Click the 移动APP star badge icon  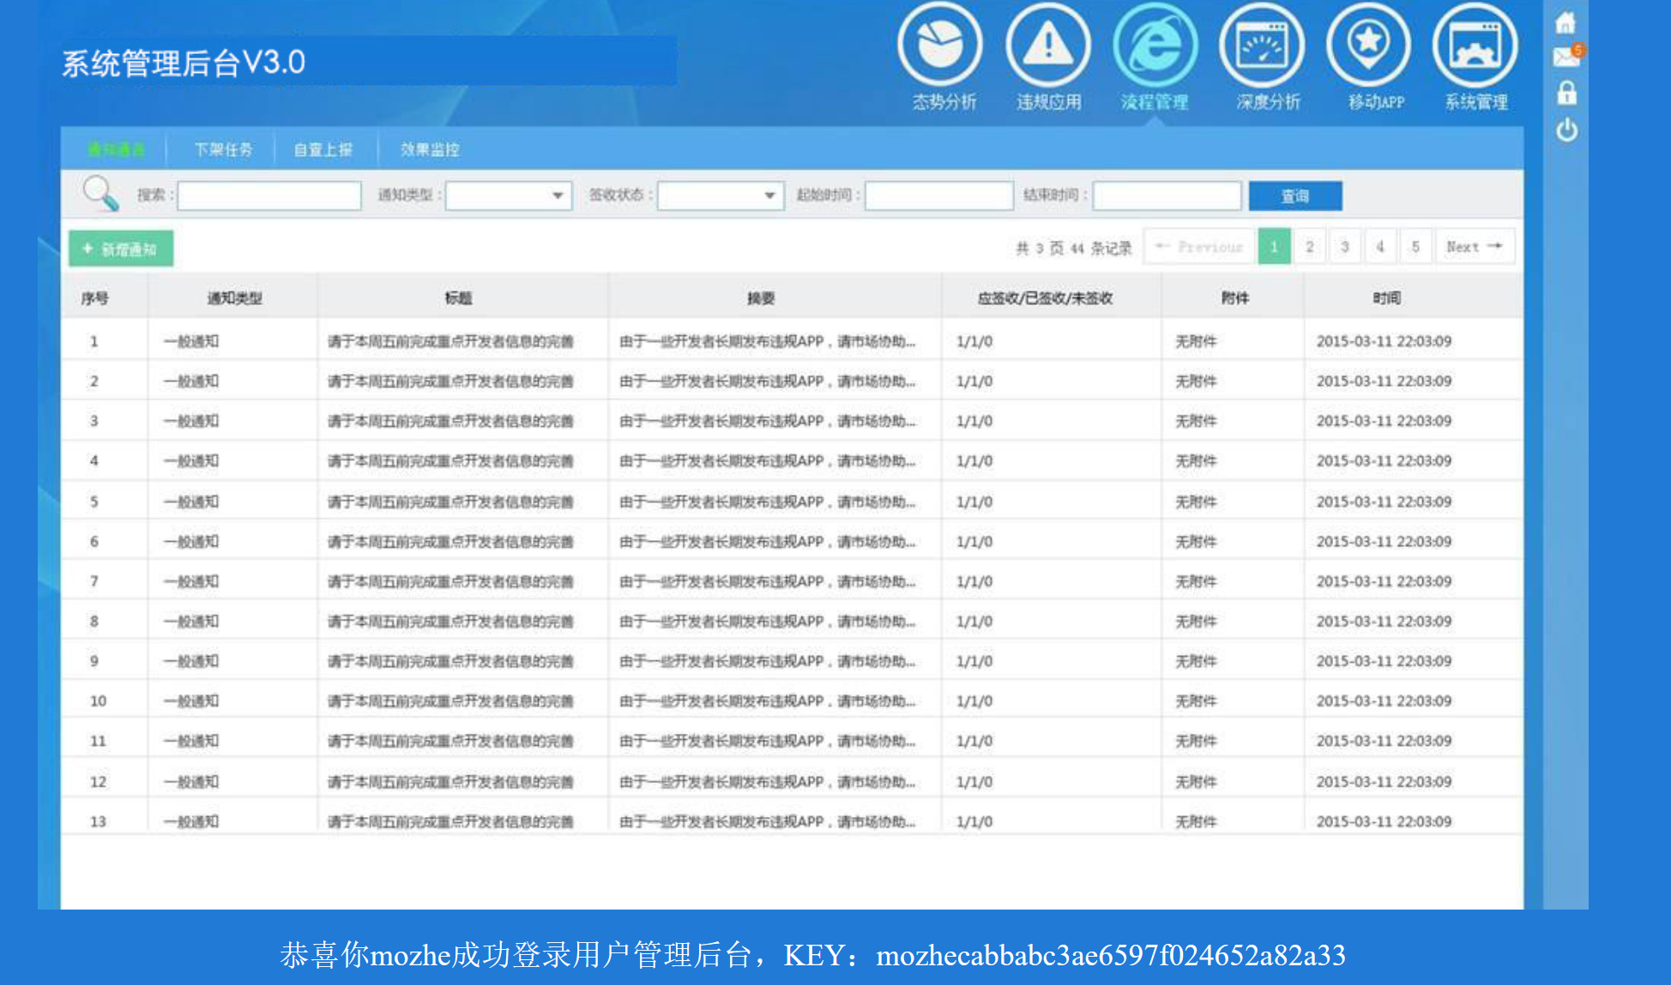tap(1368, 45)
